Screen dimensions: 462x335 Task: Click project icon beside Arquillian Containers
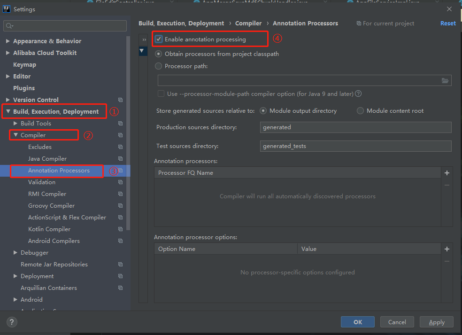coord(121,288)
